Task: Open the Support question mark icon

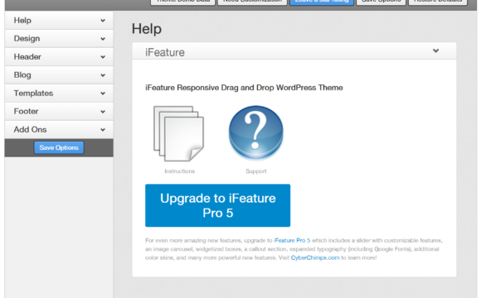Action: point(255,132)
